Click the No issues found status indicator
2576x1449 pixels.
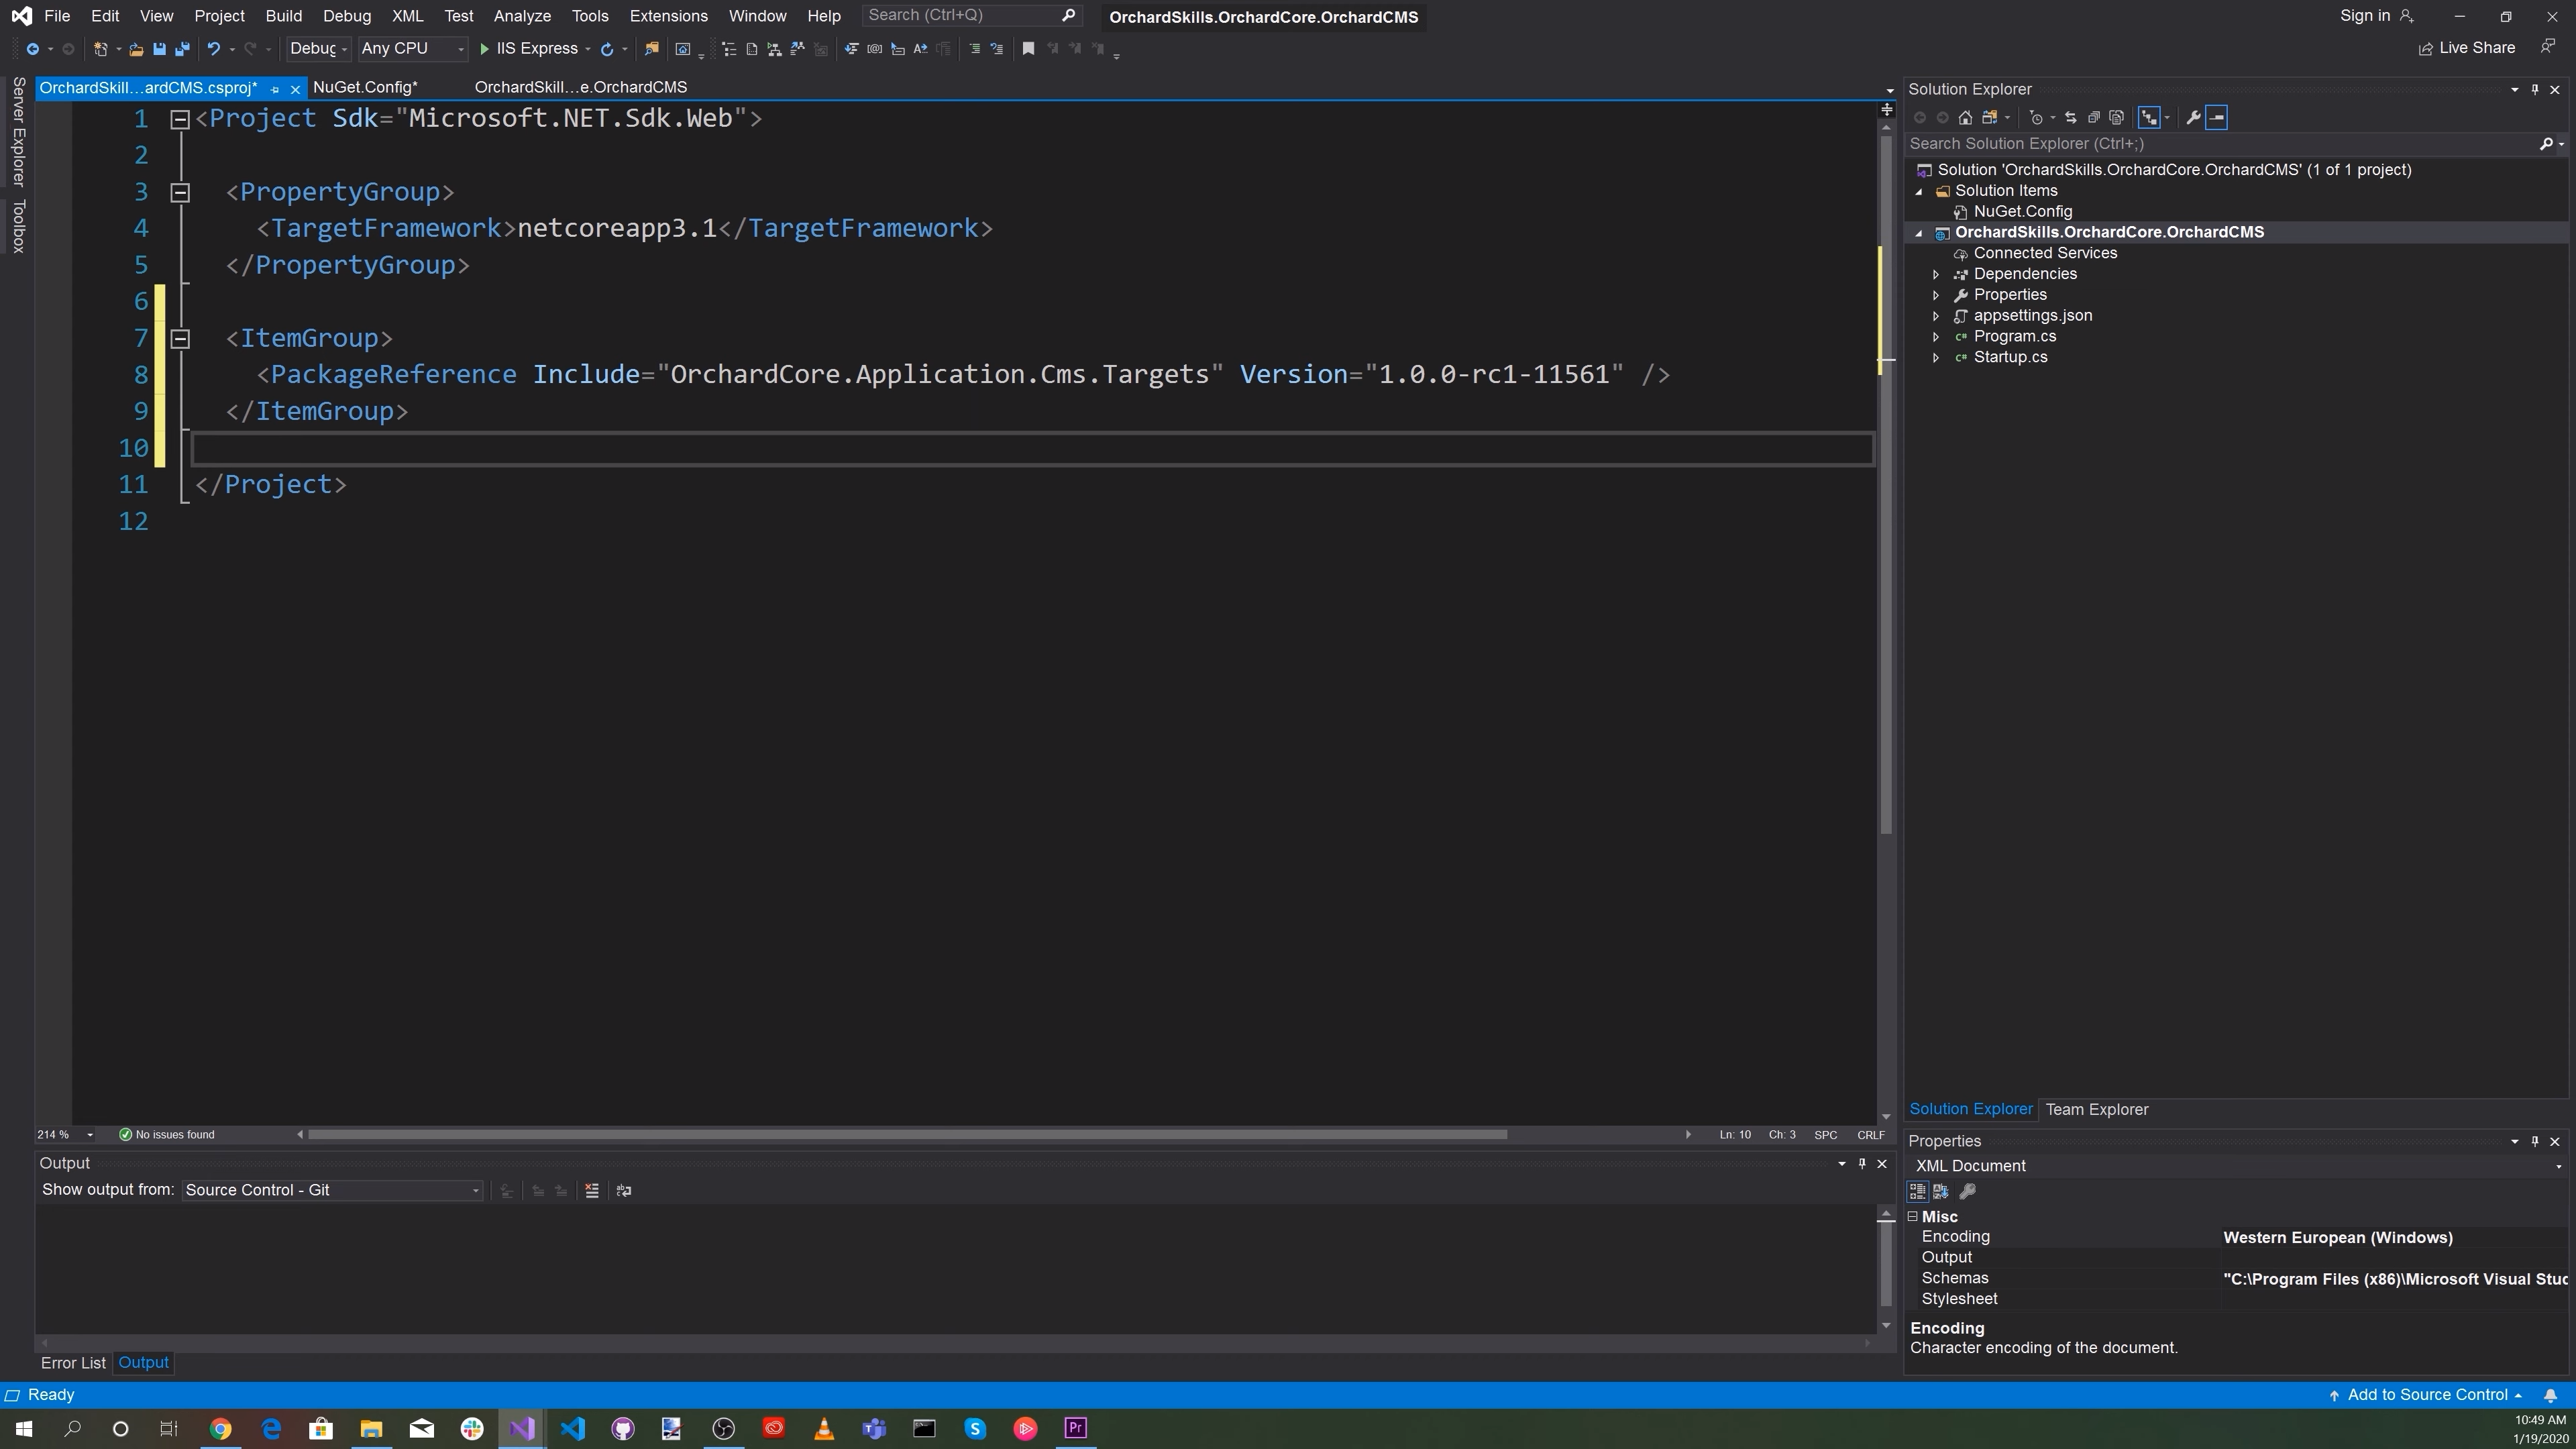pyautogui.click(x=166, y=1135)
